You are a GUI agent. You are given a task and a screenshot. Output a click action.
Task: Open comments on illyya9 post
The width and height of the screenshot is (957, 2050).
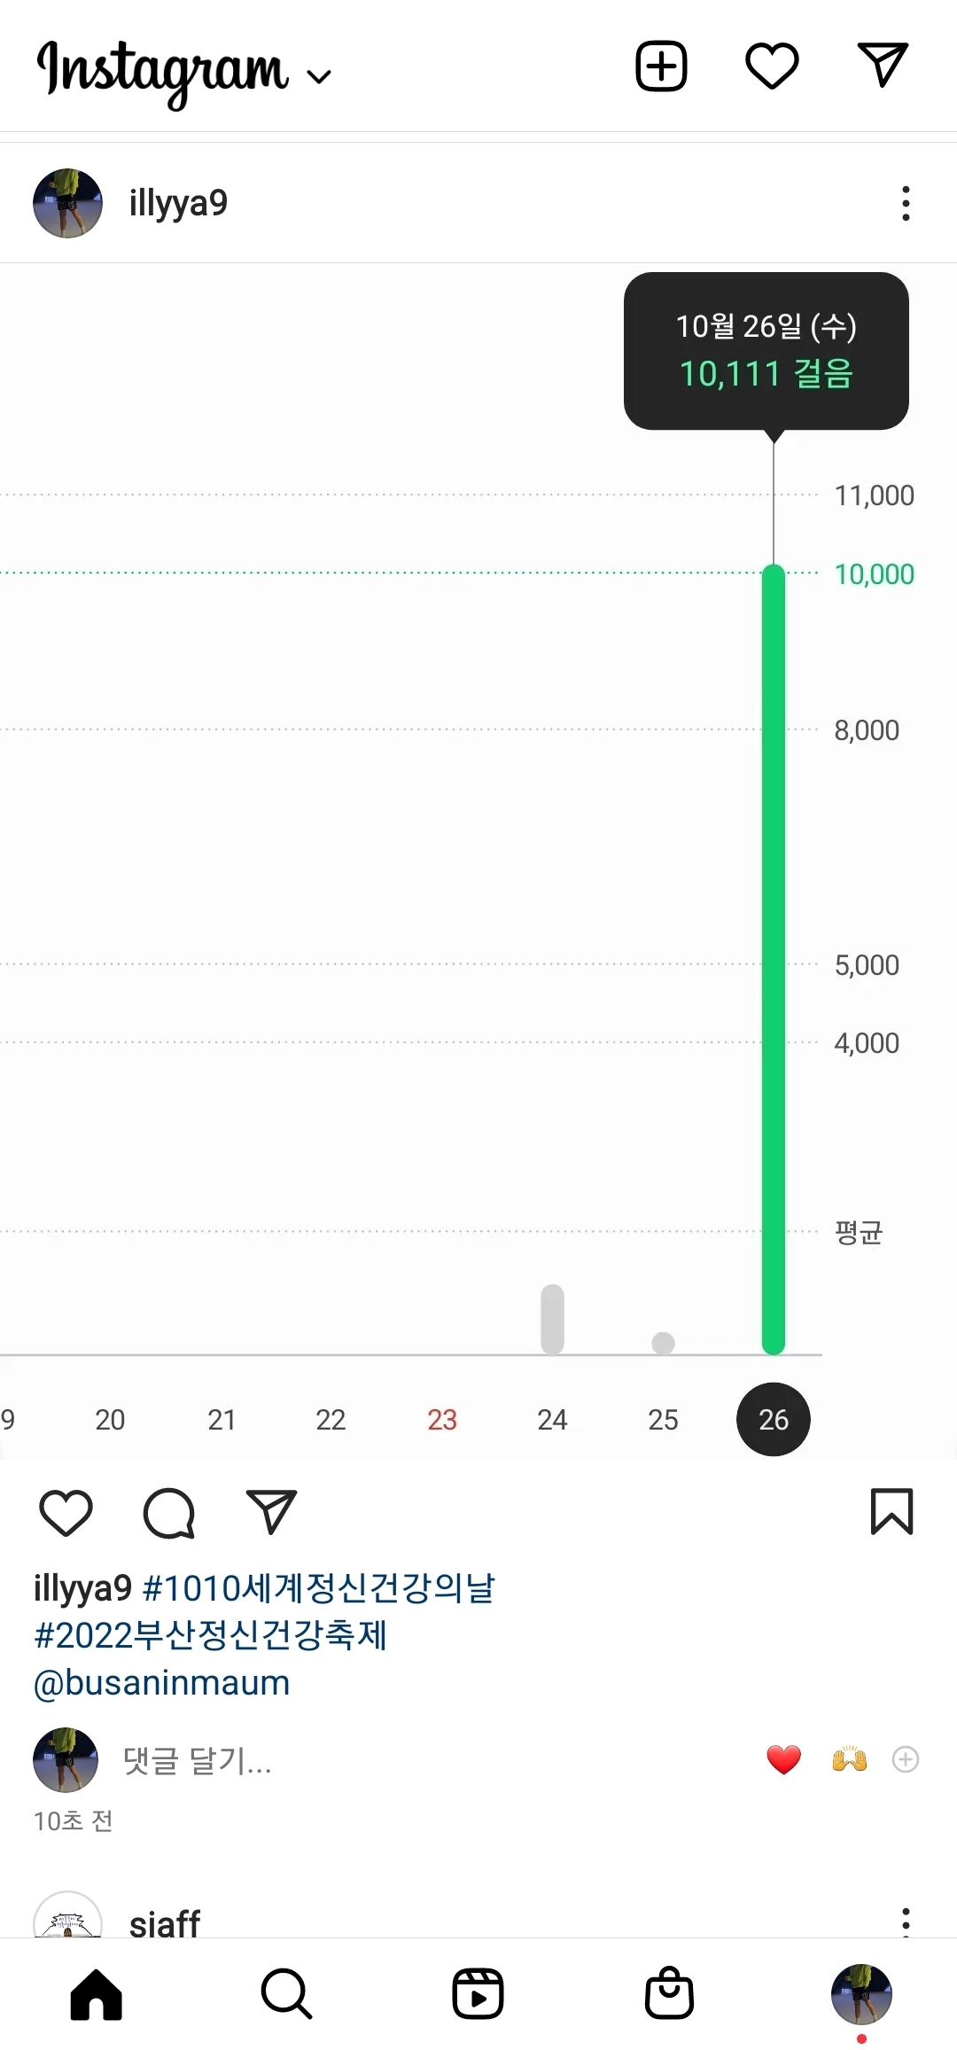click(x=168, y=1512)
